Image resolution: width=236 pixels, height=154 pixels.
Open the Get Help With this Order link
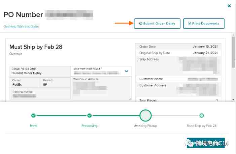click(x=21, y=26)
